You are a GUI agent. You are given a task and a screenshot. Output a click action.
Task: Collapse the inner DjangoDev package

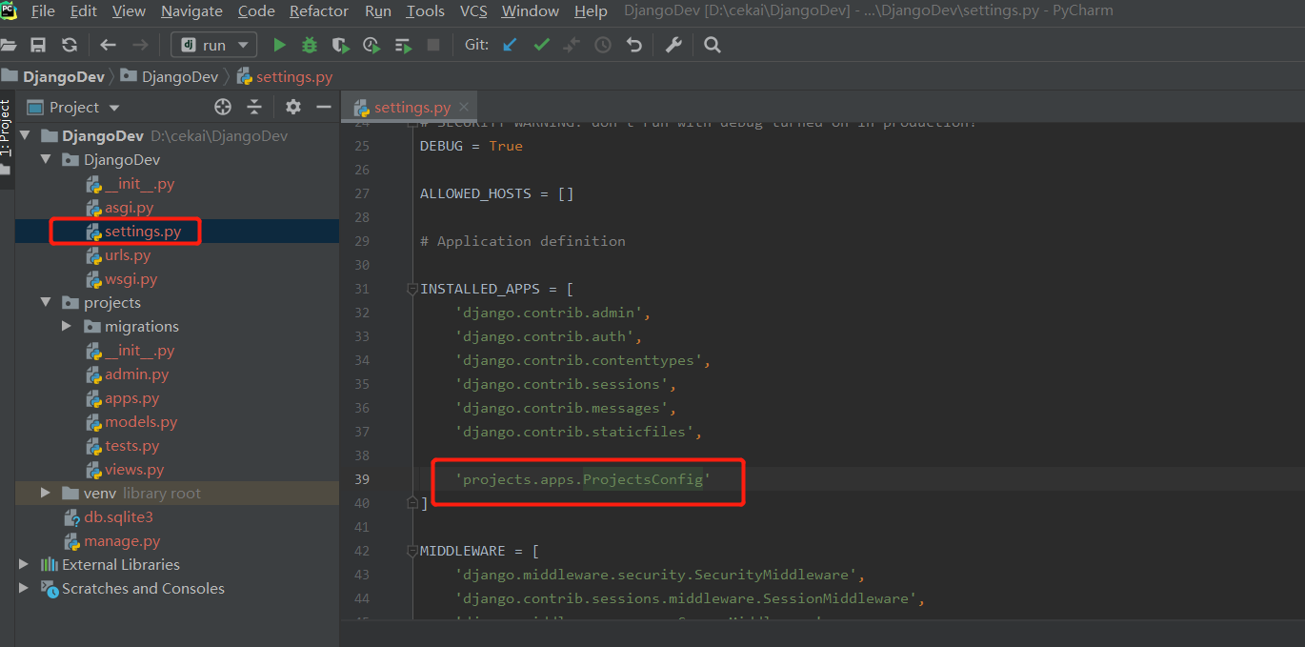(46, 160)
